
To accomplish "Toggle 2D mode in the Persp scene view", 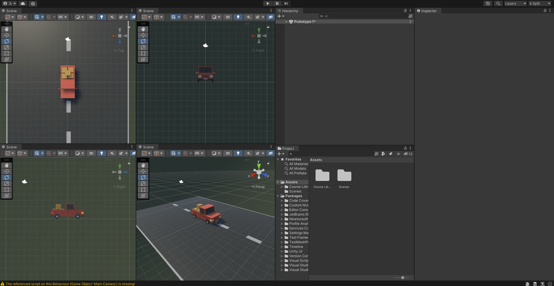I will (x=228, y=153).
